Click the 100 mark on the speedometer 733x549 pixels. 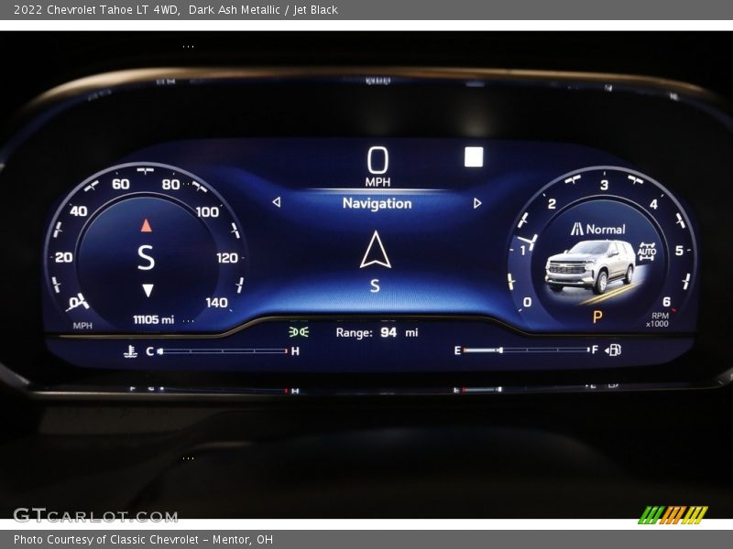point(207,212)
